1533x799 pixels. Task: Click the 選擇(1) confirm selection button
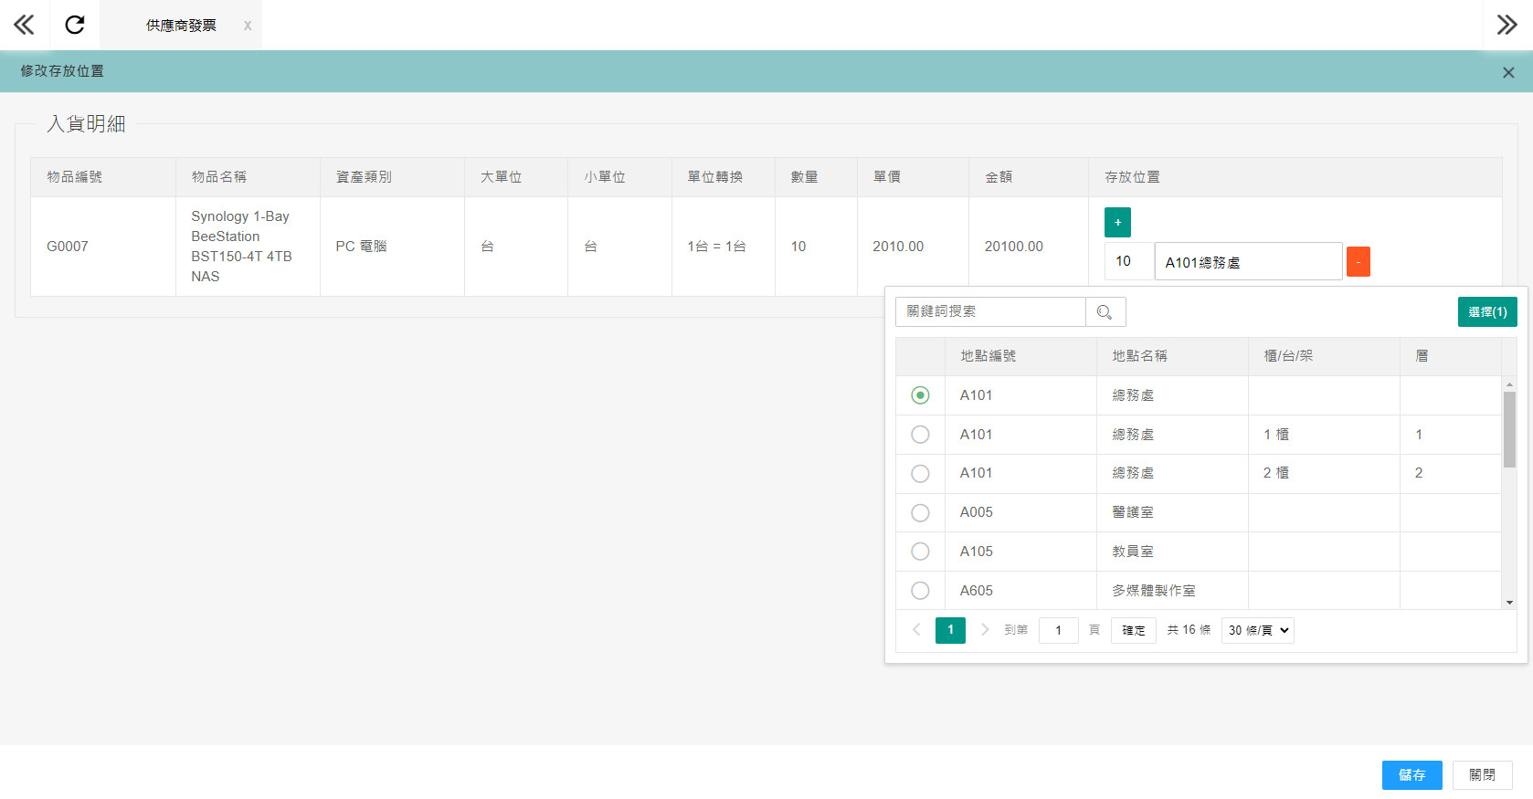click(1487, 312)
